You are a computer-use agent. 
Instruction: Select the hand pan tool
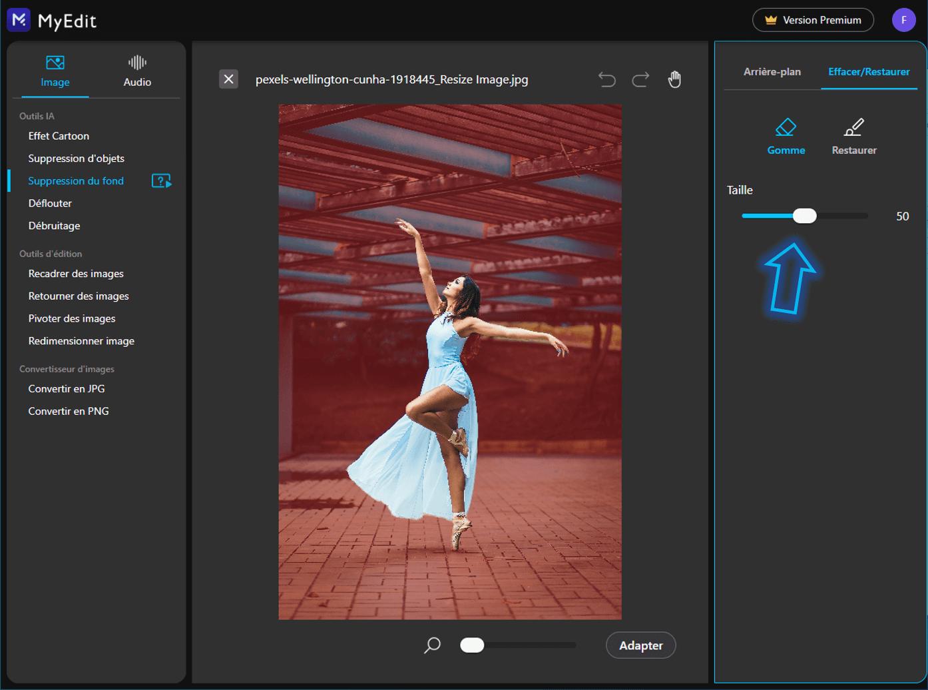674,79
